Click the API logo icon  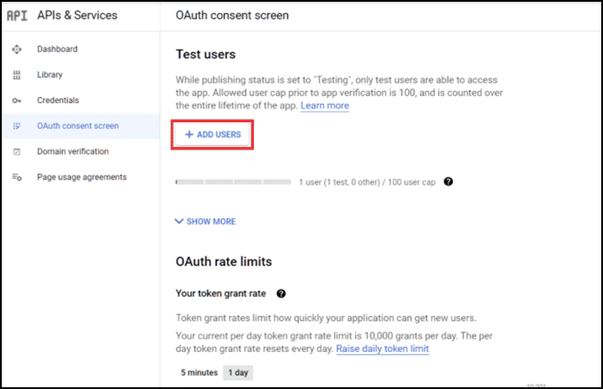pyautogui.click(x=17, y=15)
